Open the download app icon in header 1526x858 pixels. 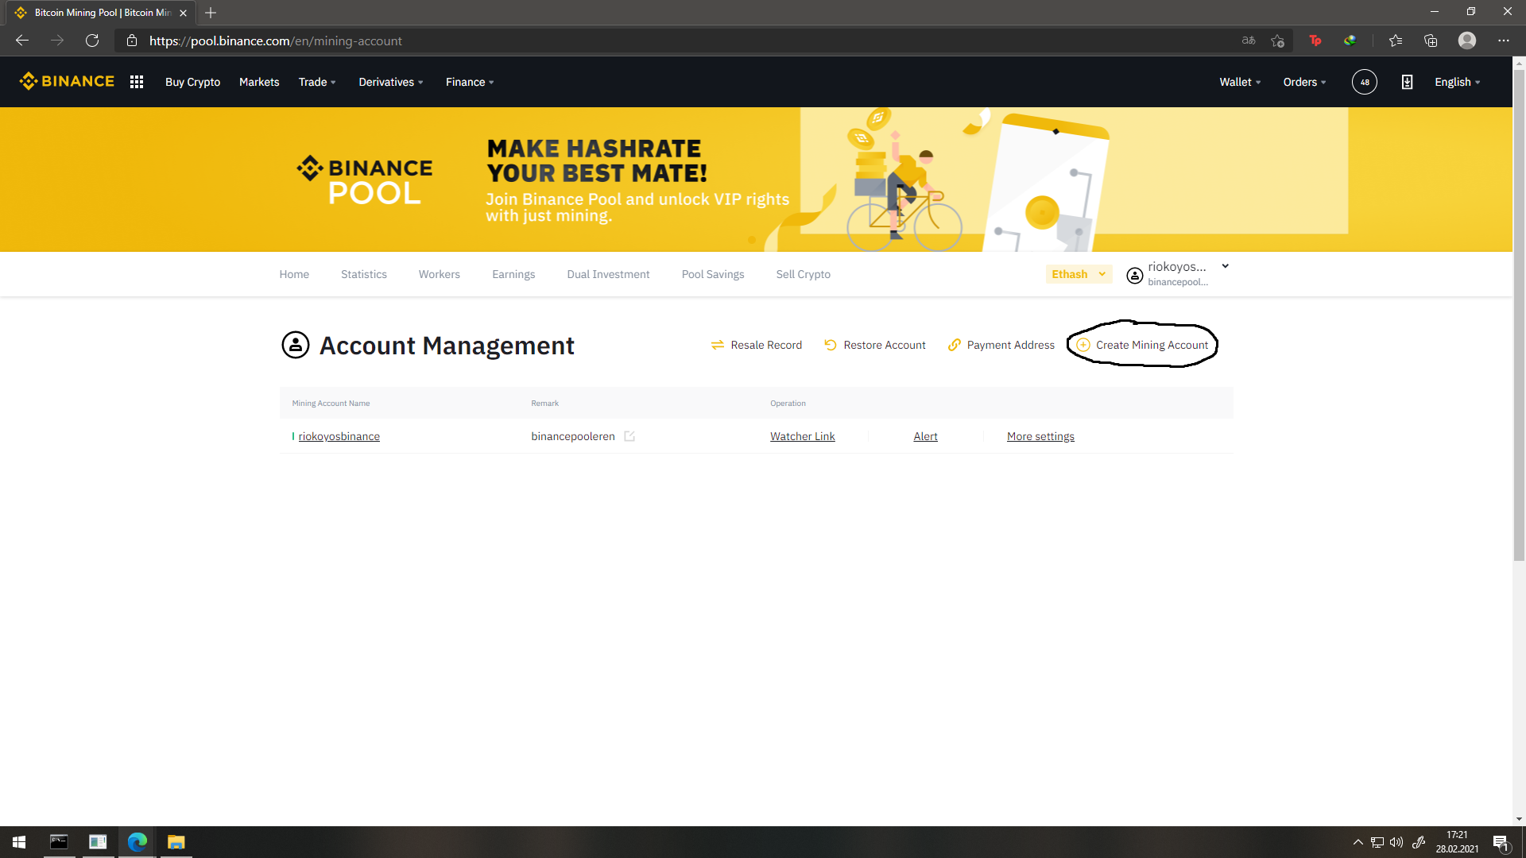tap(1407, 82)
